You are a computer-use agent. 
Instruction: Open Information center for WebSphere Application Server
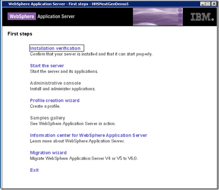pyautogui.click(x=88, y=135)
